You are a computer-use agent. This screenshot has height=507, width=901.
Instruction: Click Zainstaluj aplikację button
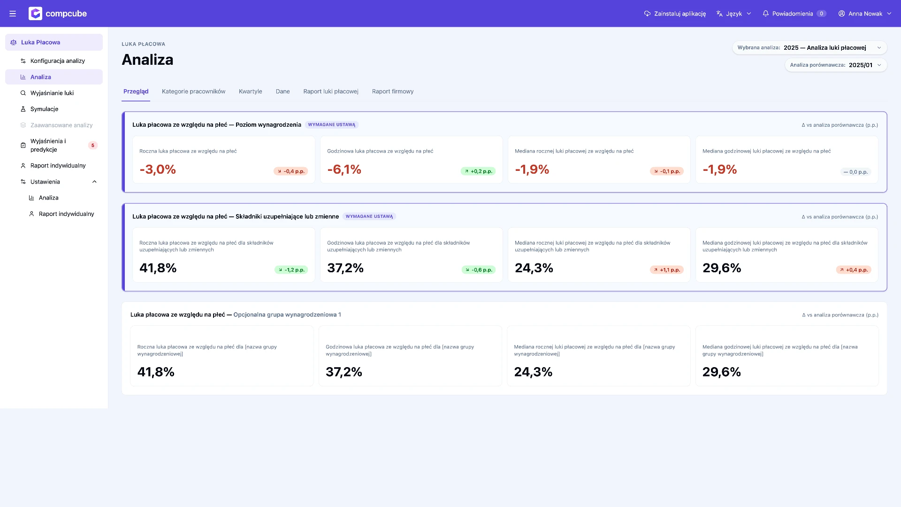click(675, 14)
